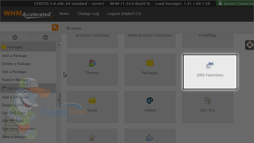254x143 pixels.
Task: Open the Multi Account Functions tile
Action: click(150, 41)
